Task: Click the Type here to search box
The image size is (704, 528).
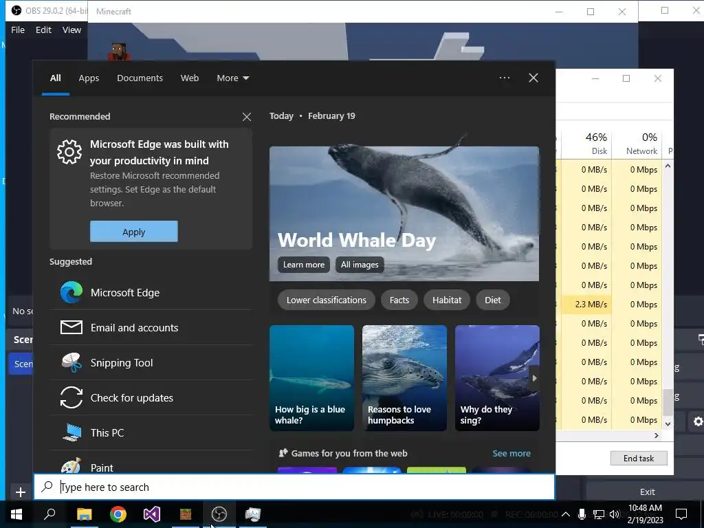Action: coord(294,487)
